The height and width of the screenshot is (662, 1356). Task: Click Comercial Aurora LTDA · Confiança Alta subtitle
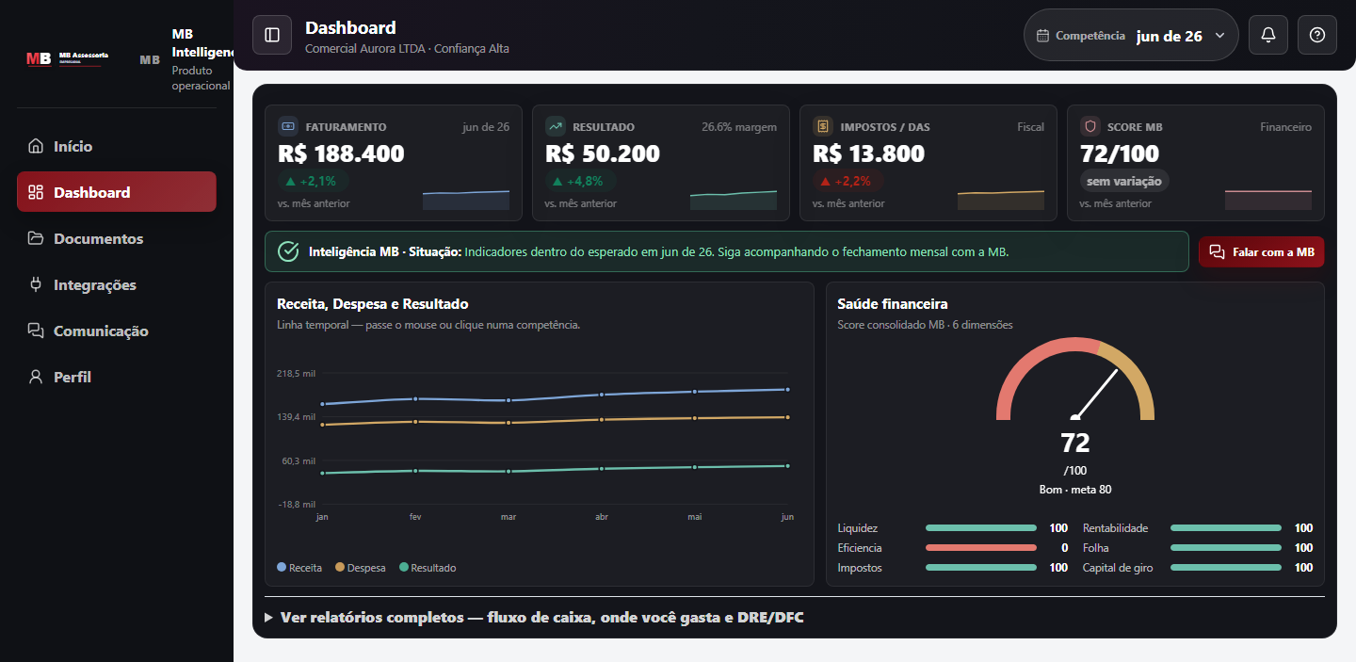pos(407,48)
